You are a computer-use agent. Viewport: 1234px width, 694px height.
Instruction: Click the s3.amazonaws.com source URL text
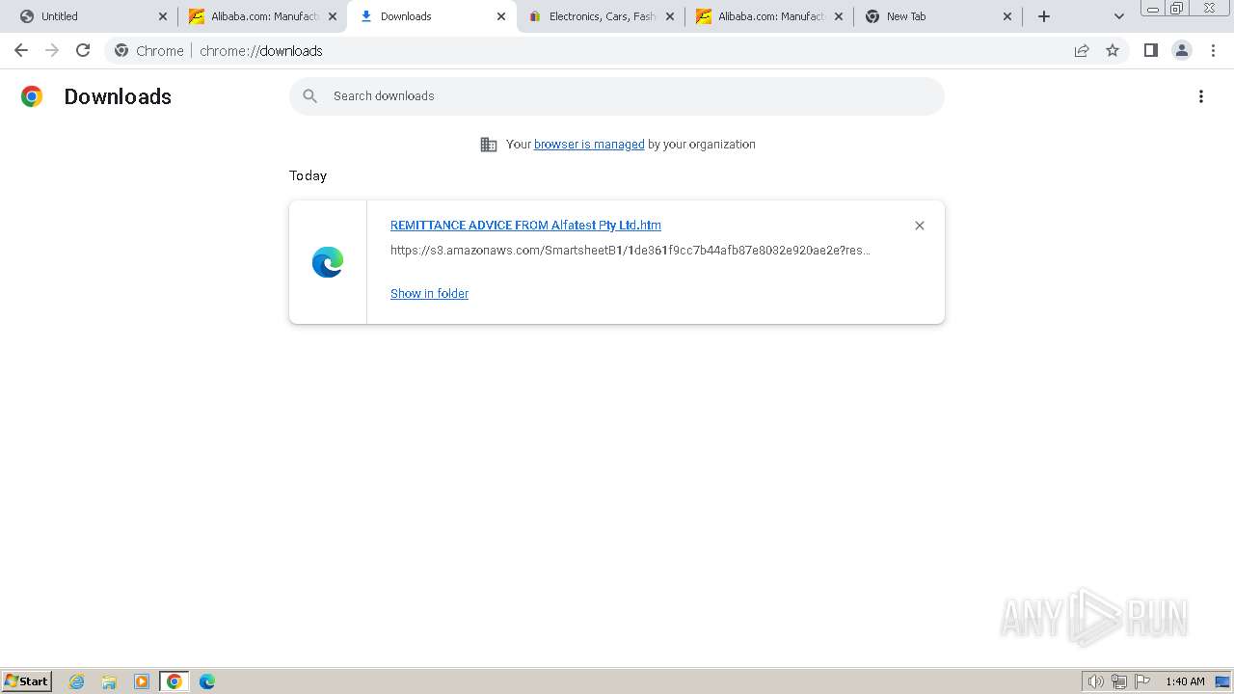tap(630, 251)
